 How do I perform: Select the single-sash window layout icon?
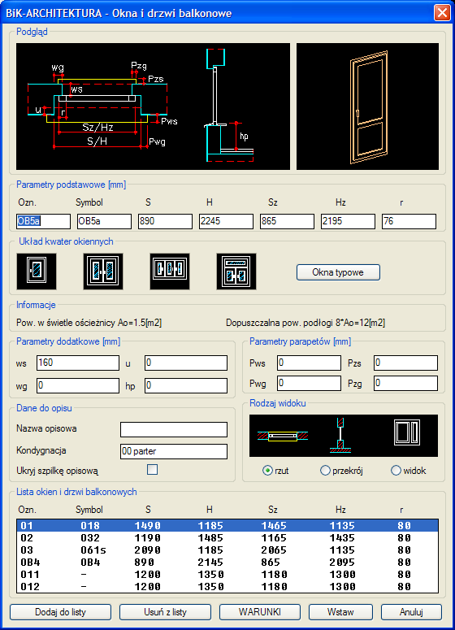[x=37, y=272]
